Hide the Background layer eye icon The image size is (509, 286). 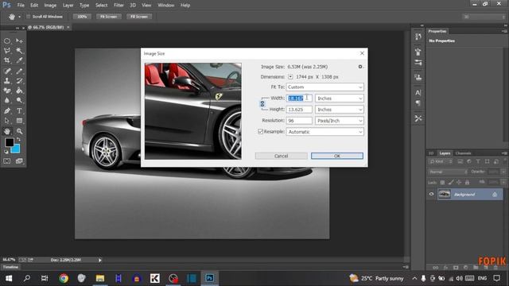431,194
